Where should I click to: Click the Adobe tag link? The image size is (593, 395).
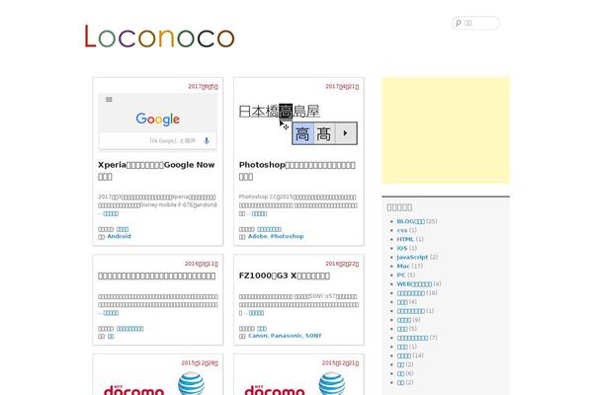tap(257, 236)
